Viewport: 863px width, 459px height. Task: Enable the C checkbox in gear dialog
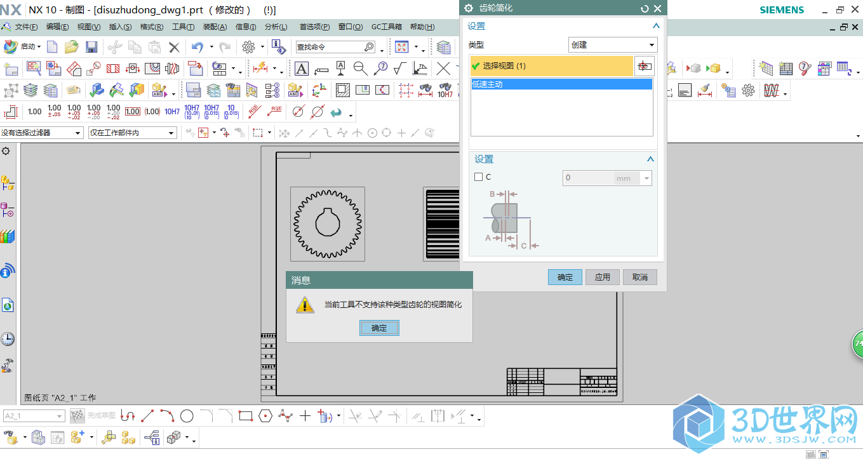coord(479,177)
